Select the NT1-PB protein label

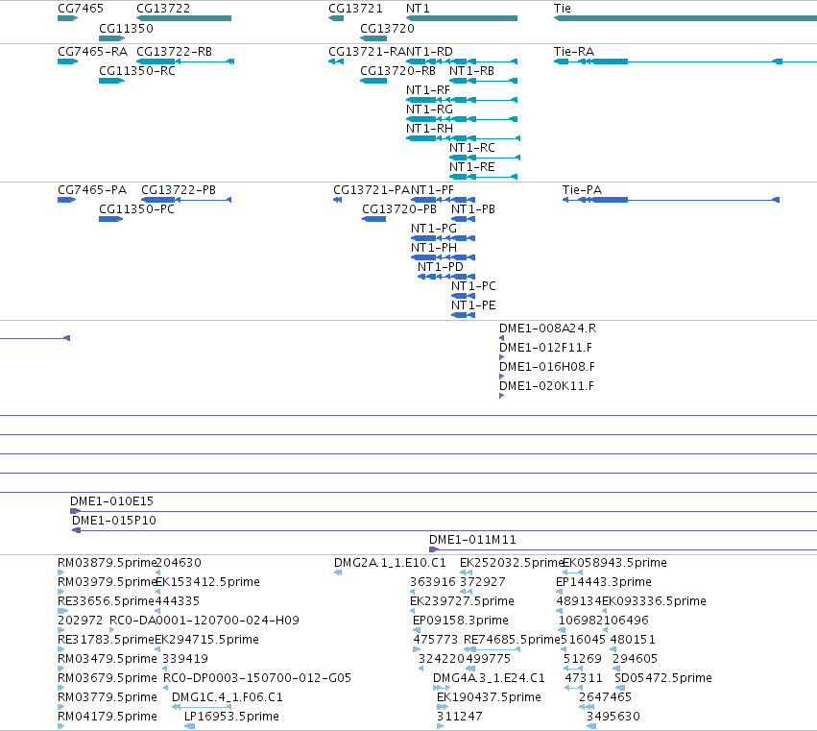tap(473, 209)
